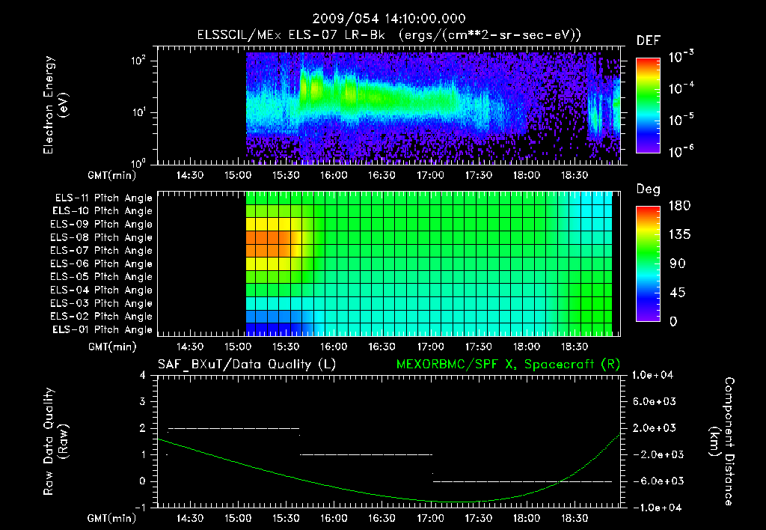
Task: Click the 10^2 tick on the electron energy axis
Action: pyautogui.click(x=138, y=61)
